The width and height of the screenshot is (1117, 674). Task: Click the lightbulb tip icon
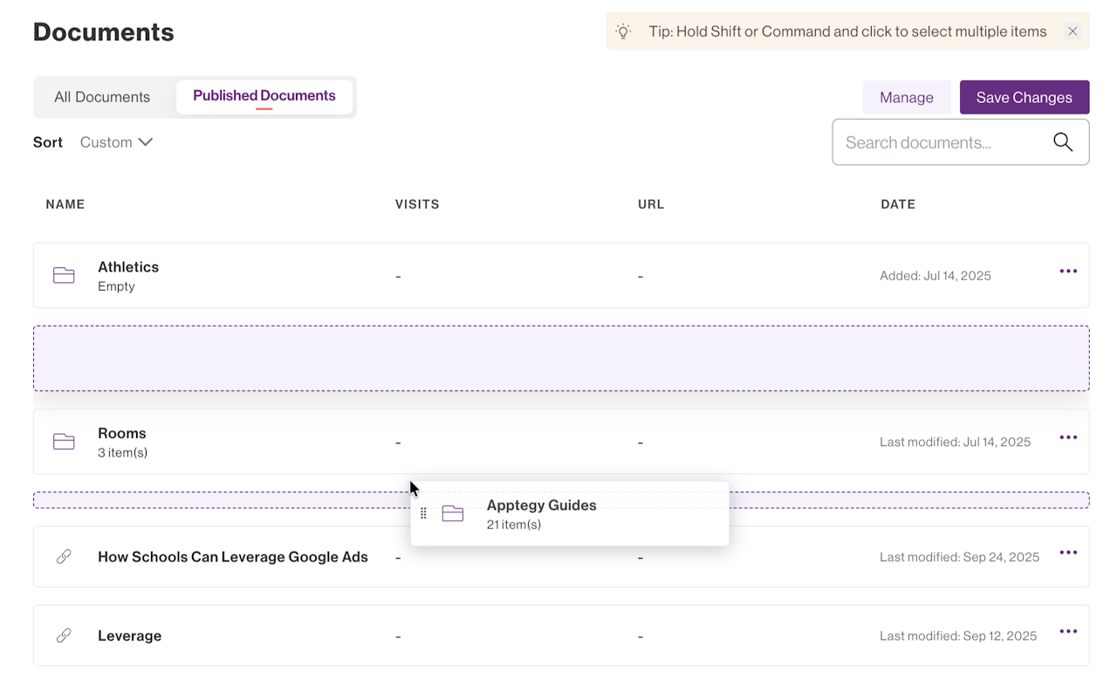[x=623, y=31]
